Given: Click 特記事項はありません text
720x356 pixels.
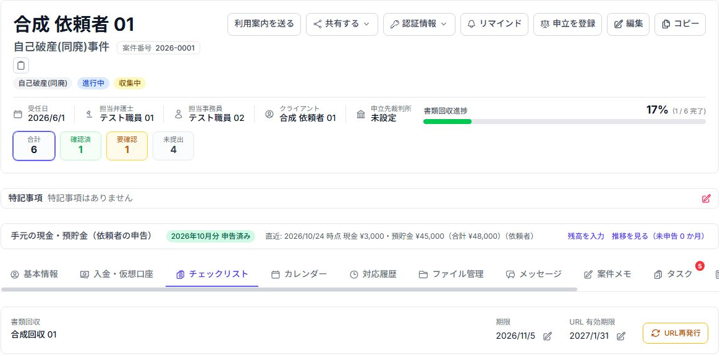Looking at the screenshot, I should click(x=90, y=198).
